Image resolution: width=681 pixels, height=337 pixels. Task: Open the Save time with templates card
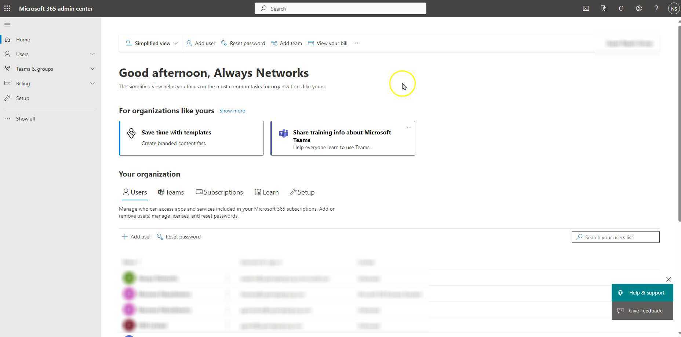tap(191, 138)
